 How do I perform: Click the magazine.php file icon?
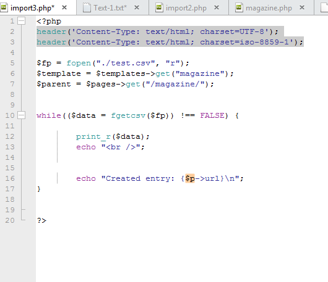pos(239,7)
